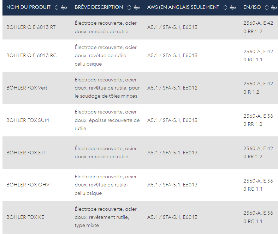Click the EN/ISO column header text
The image size is (278, 234).
[252, 7]
